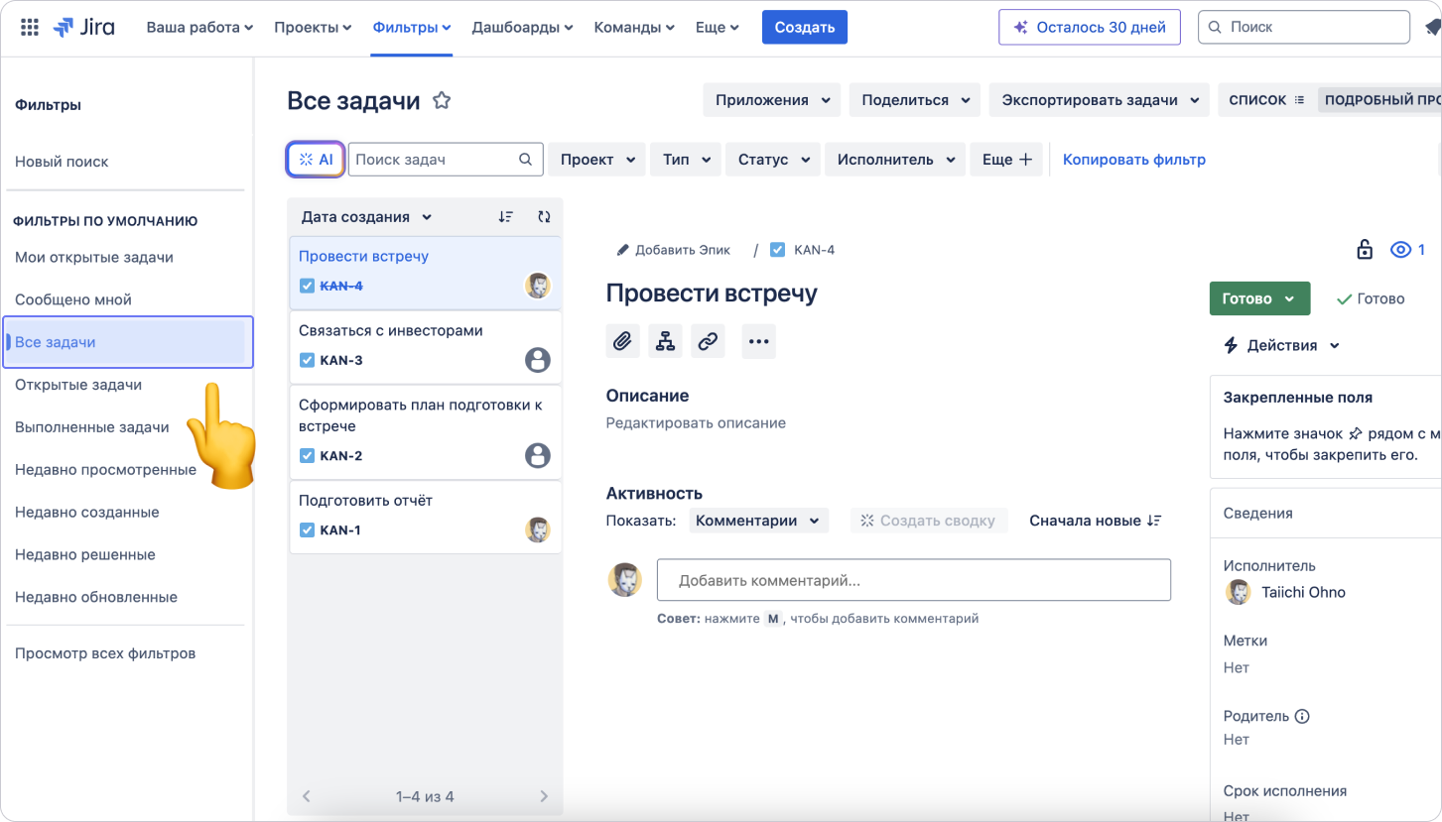Switch to СПИСОК list view
The image size is (1442, 822).
pos(1265,100)
